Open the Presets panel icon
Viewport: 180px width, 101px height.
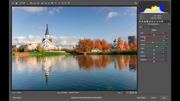click(160, 22)
